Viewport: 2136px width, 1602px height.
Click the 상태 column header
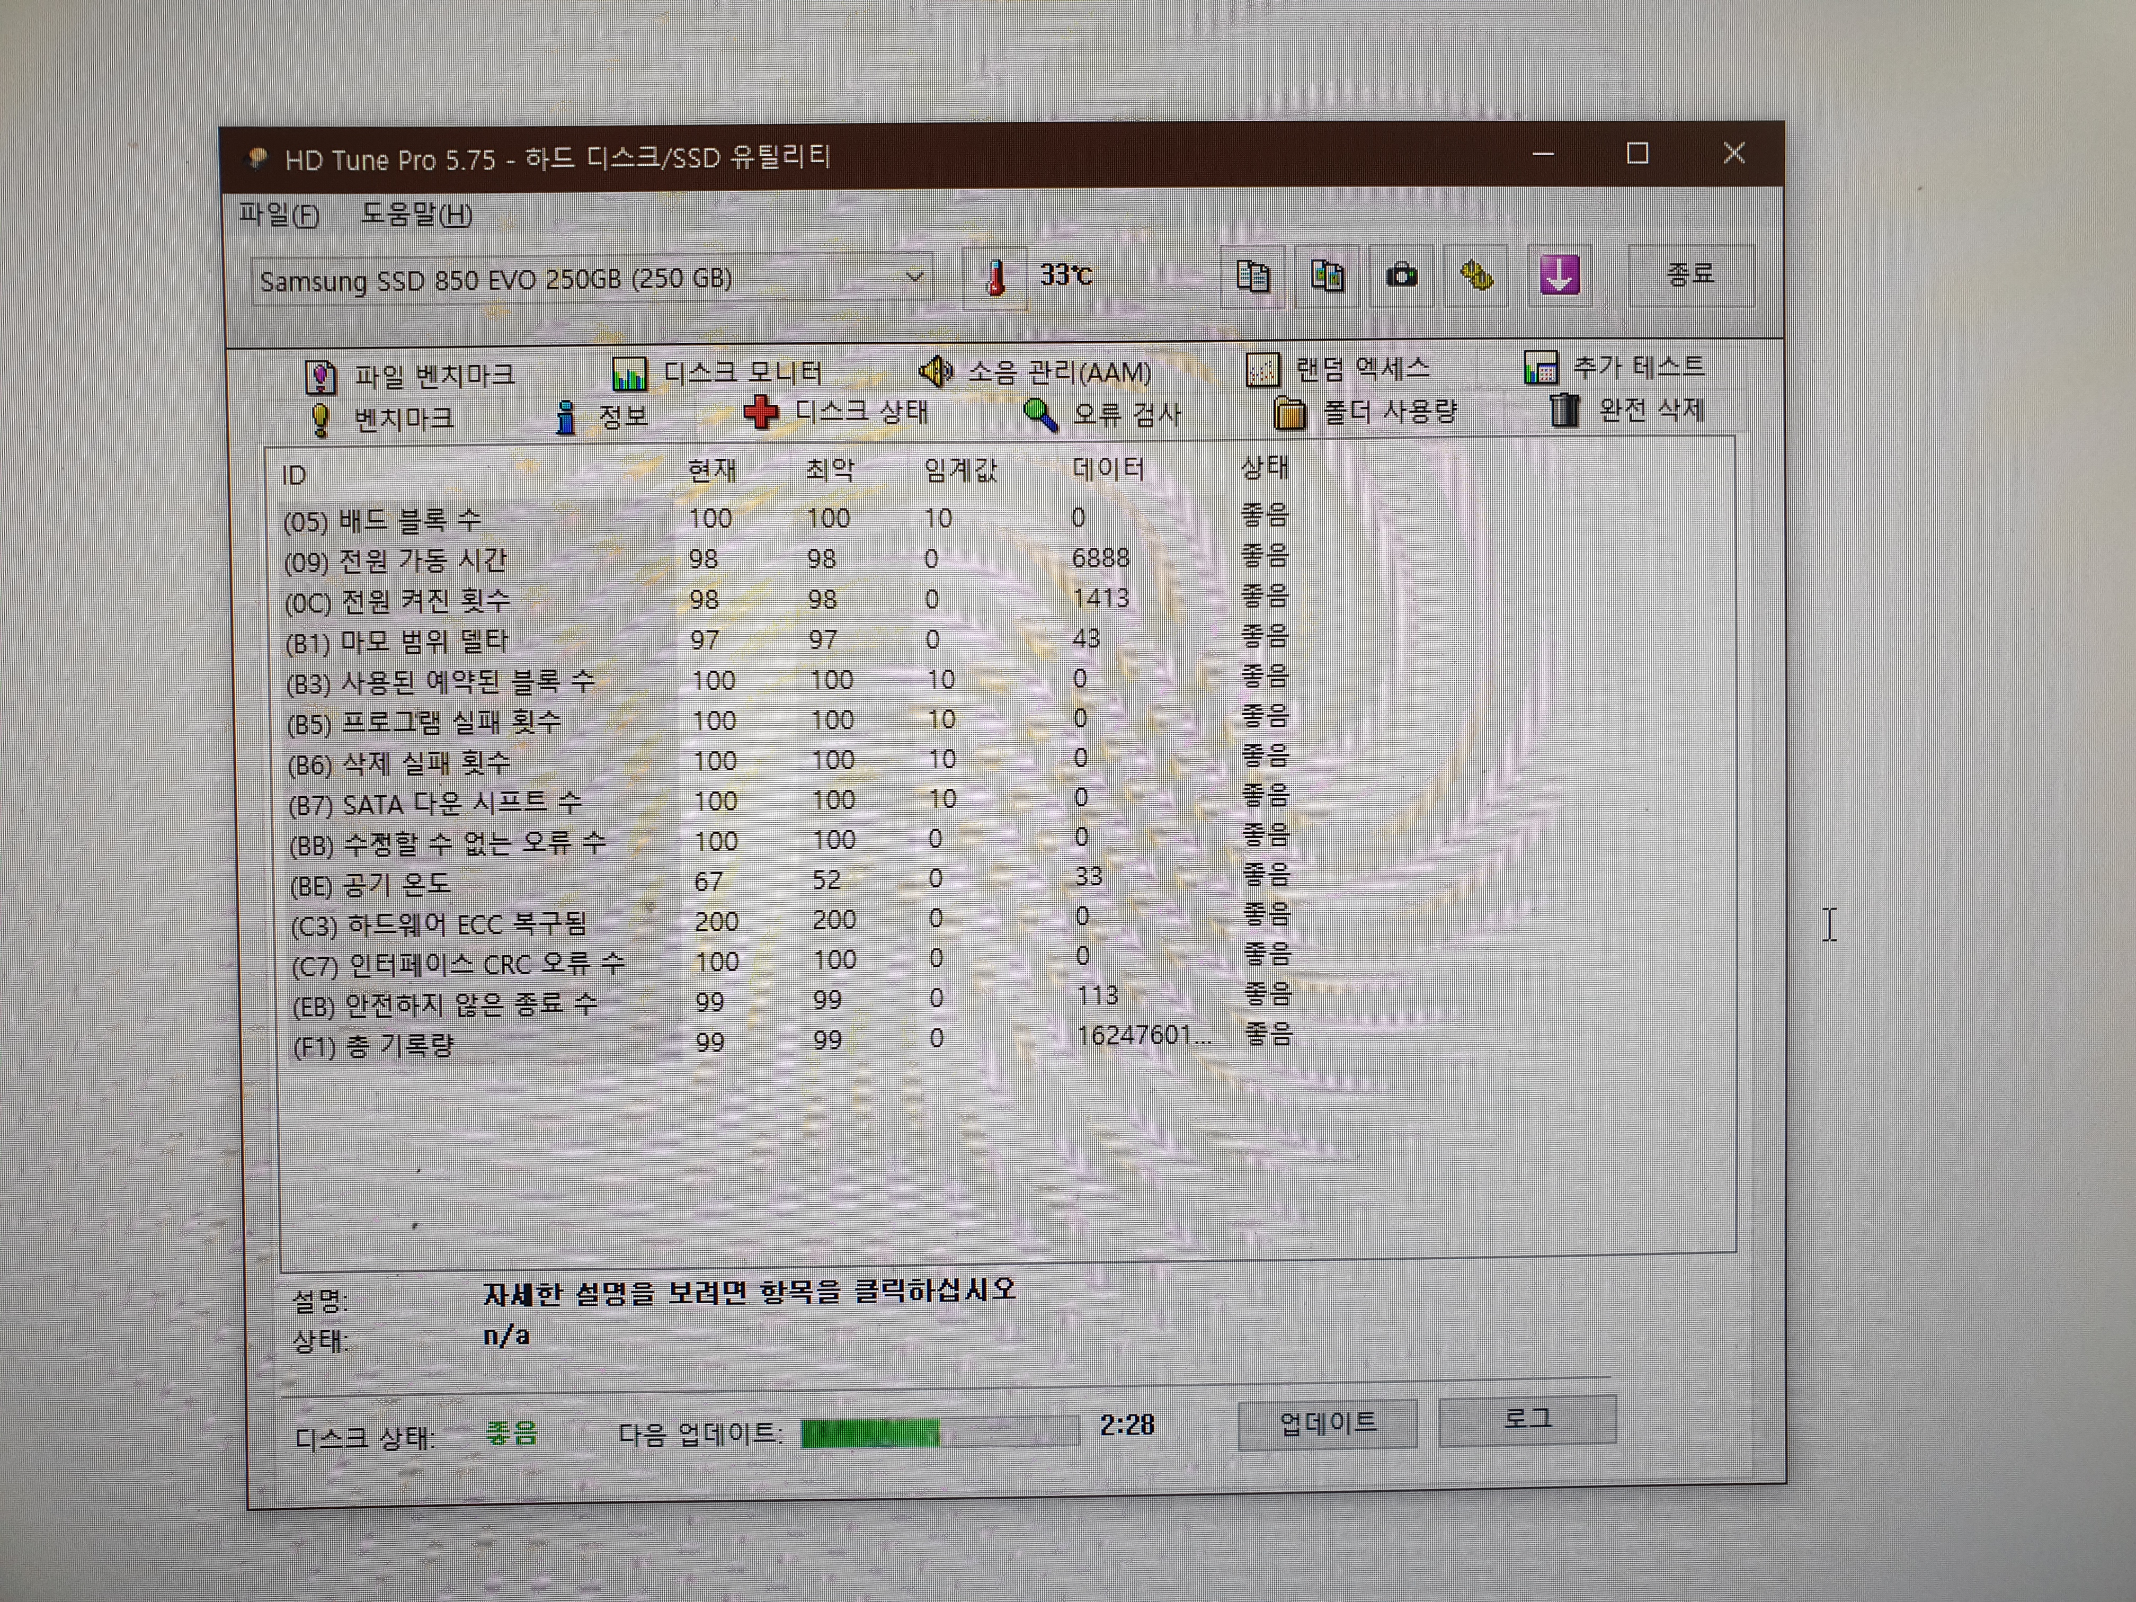[1264, 467]
